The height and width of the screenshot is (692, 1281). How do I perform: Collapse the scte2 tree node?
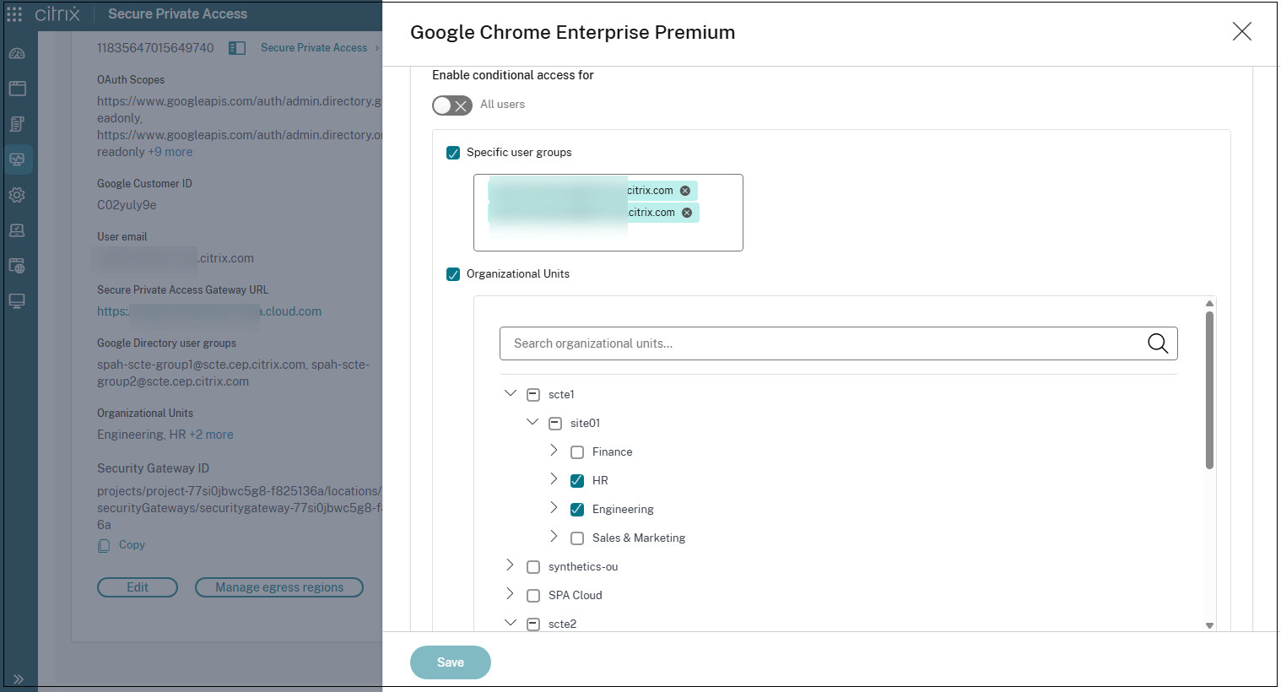click(x=511, y=623)
